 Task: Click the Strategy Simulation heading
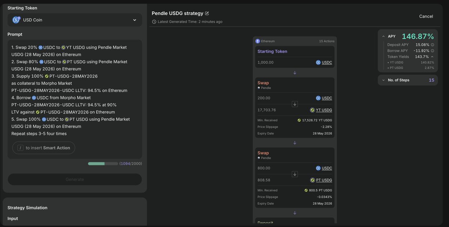tap(27, 208)
